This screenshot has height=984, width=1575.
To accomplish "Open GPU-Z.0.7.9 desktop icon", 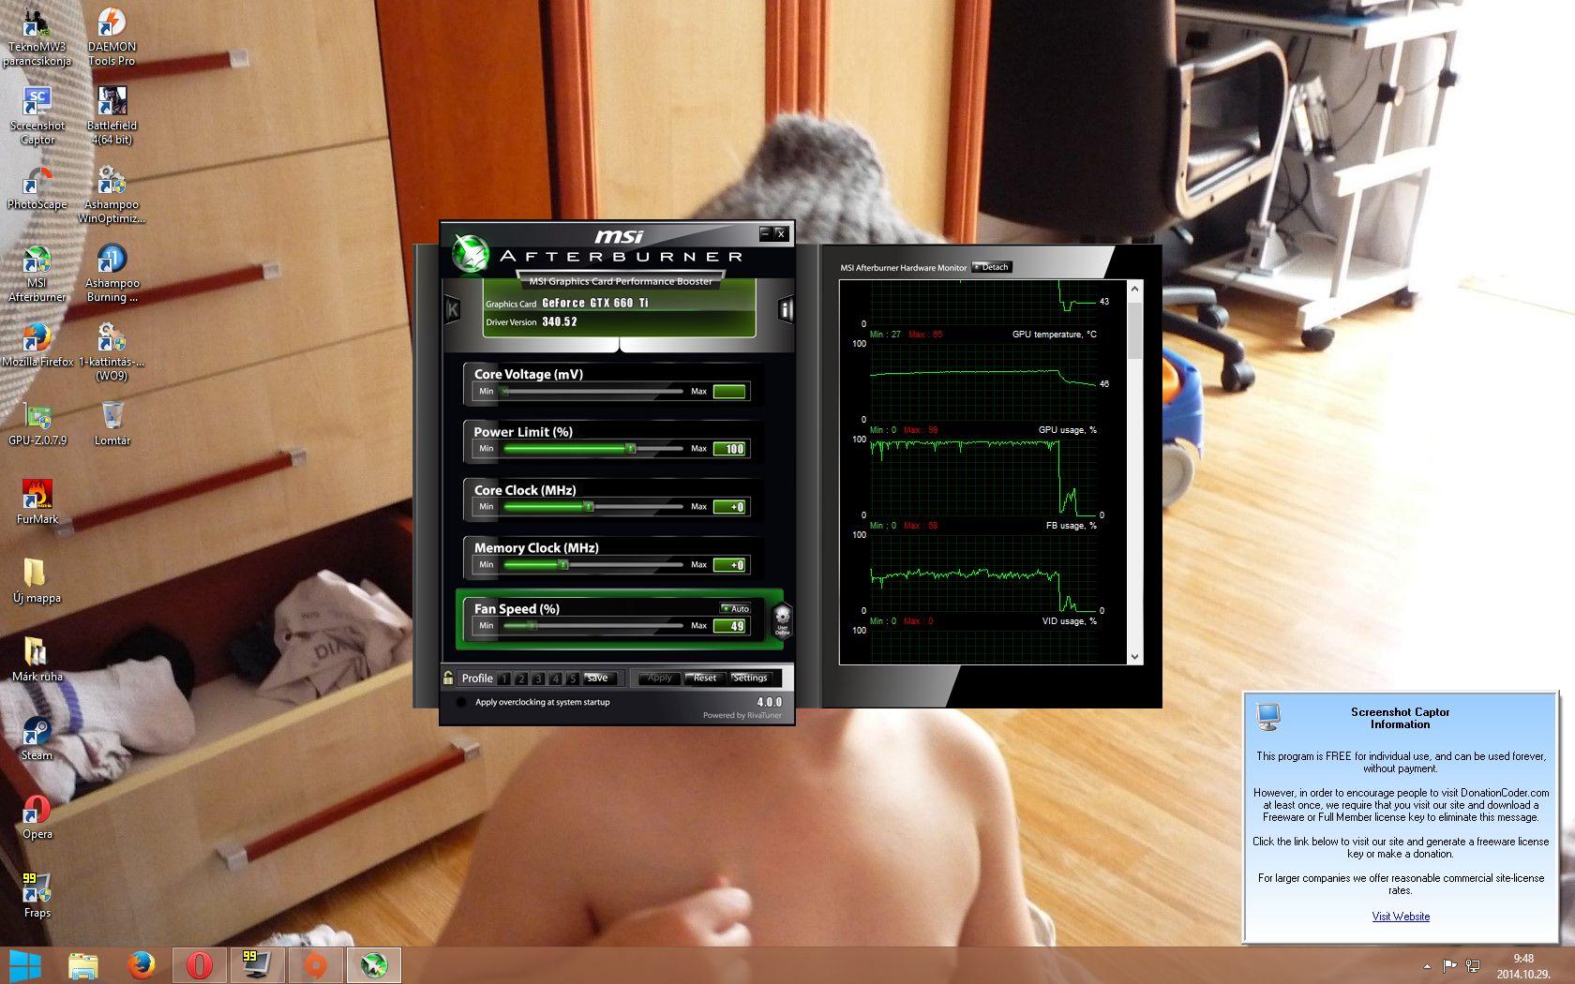I will click(37, 425).
